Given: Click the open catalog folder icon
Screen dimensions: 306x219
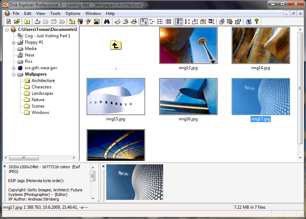Looking at the screenshot, I should 17,22.
